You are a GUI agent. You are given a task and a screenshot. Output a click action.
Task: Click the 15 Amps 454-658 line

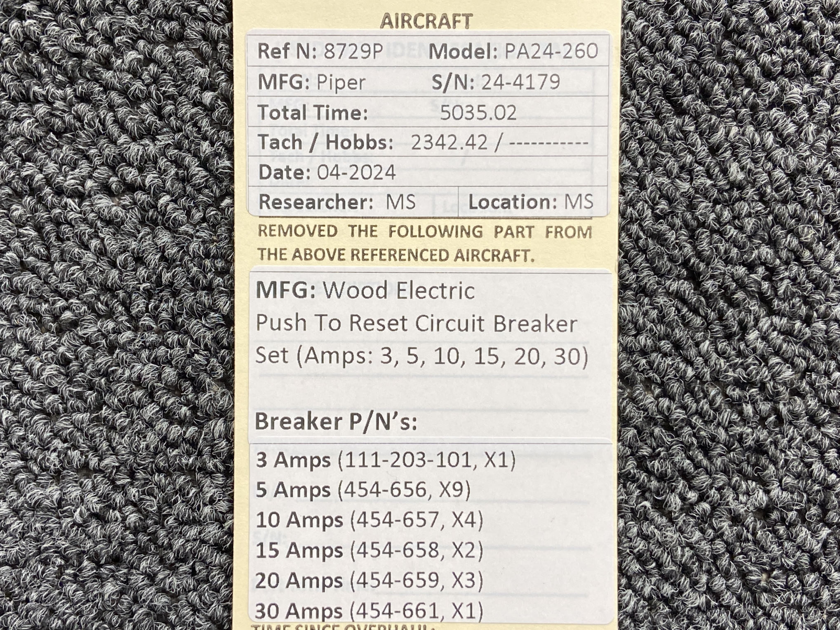[x=369, y=550]
